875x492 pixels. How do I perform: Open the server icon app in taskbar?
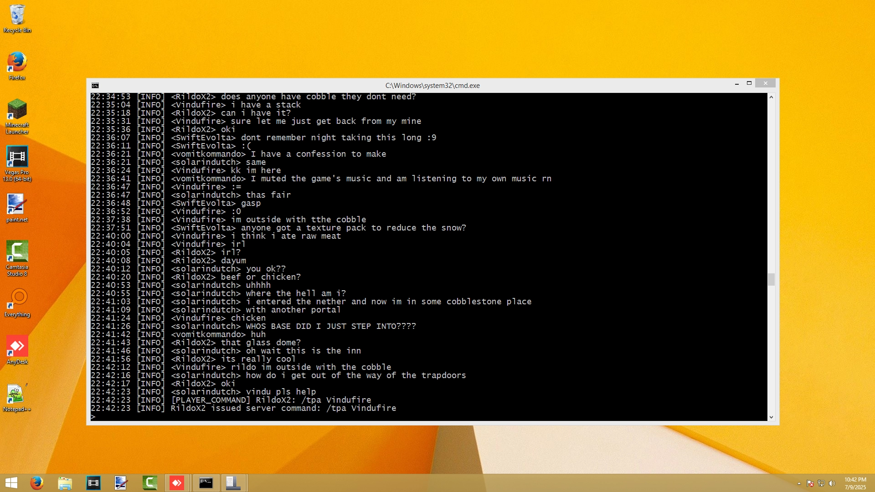pos(234,483)
